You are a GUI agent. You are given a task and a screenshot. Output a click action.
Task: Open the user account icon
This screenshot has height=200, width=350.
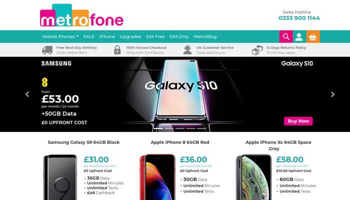point(299,36)
